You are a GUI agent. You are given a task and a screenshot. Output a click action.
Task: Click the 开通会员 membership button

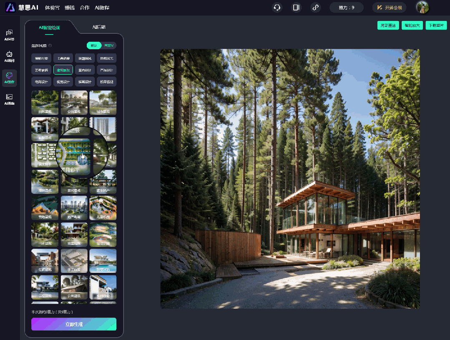pos(389,8)
